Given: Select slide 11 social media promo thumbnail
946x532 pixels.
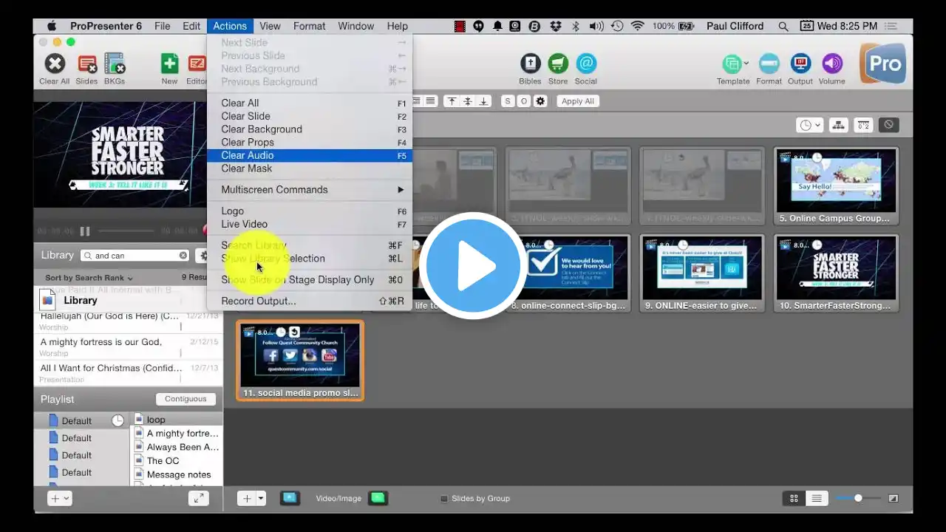Looking at the screenshot, I should (300, 361).
